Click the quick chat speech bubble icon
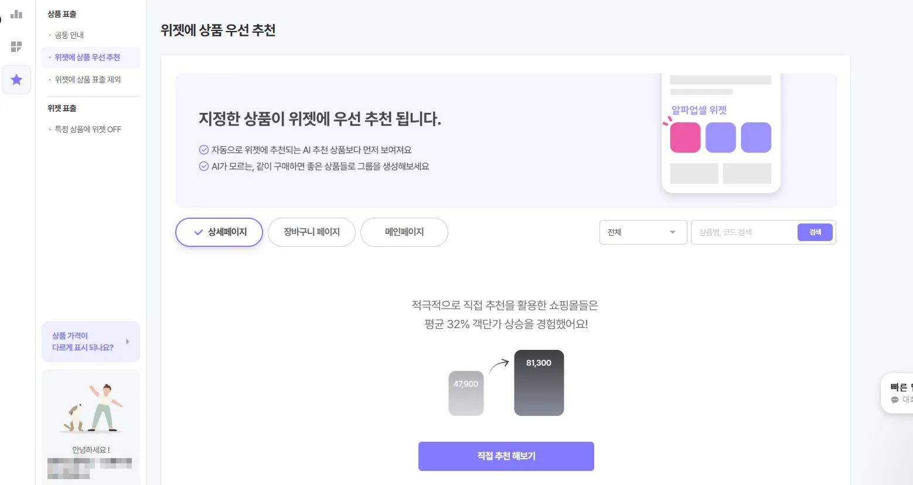 895,400
